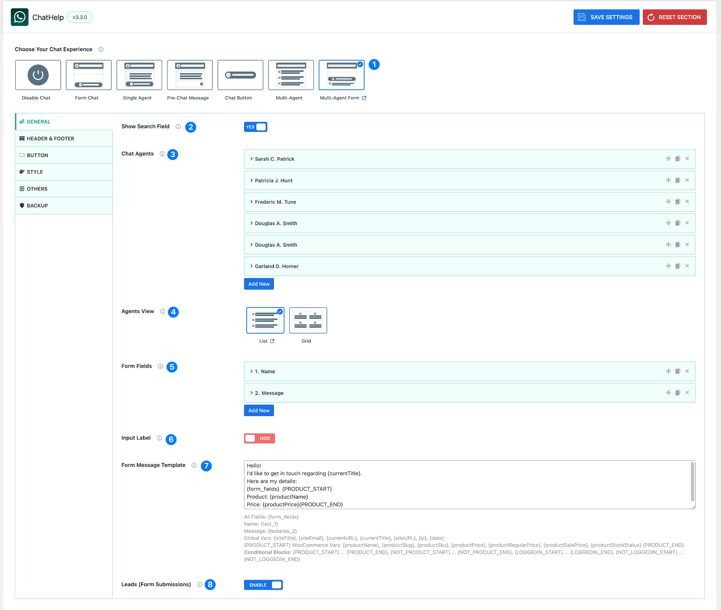Choose the Single Agent chat experience
This screenshot has width=721, height=610.
click(139, 75)
